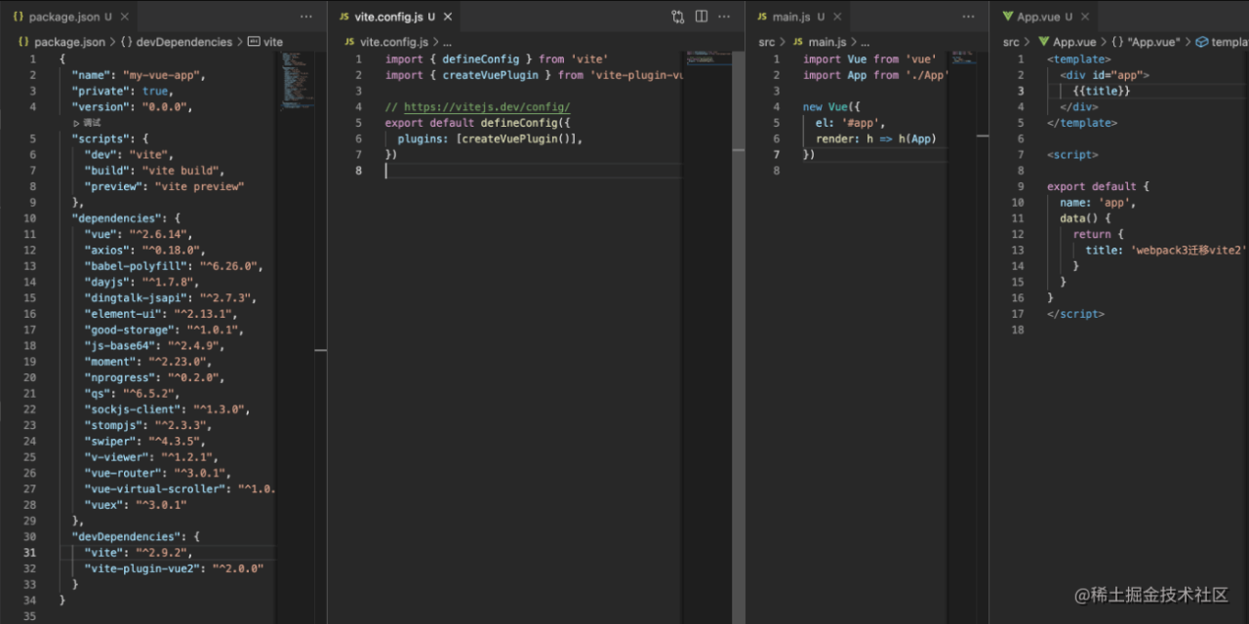Open More Actions in main.js editor group
Image resolution: width=1249 pixels, height=624 pixels.
coord(968,18)
